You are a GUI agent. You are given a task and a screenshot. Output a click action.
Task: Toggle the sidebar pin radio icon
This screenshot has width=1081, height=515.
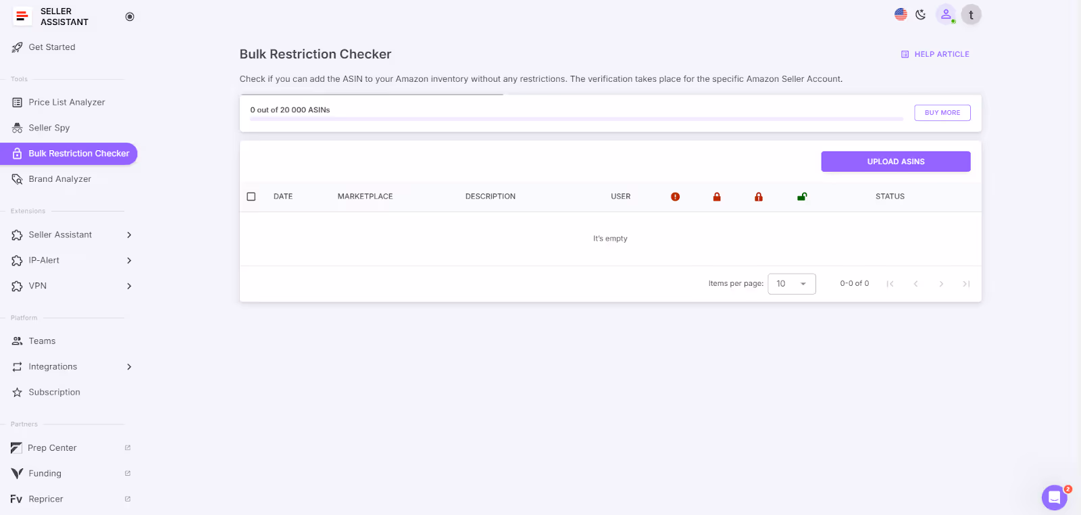130,17
